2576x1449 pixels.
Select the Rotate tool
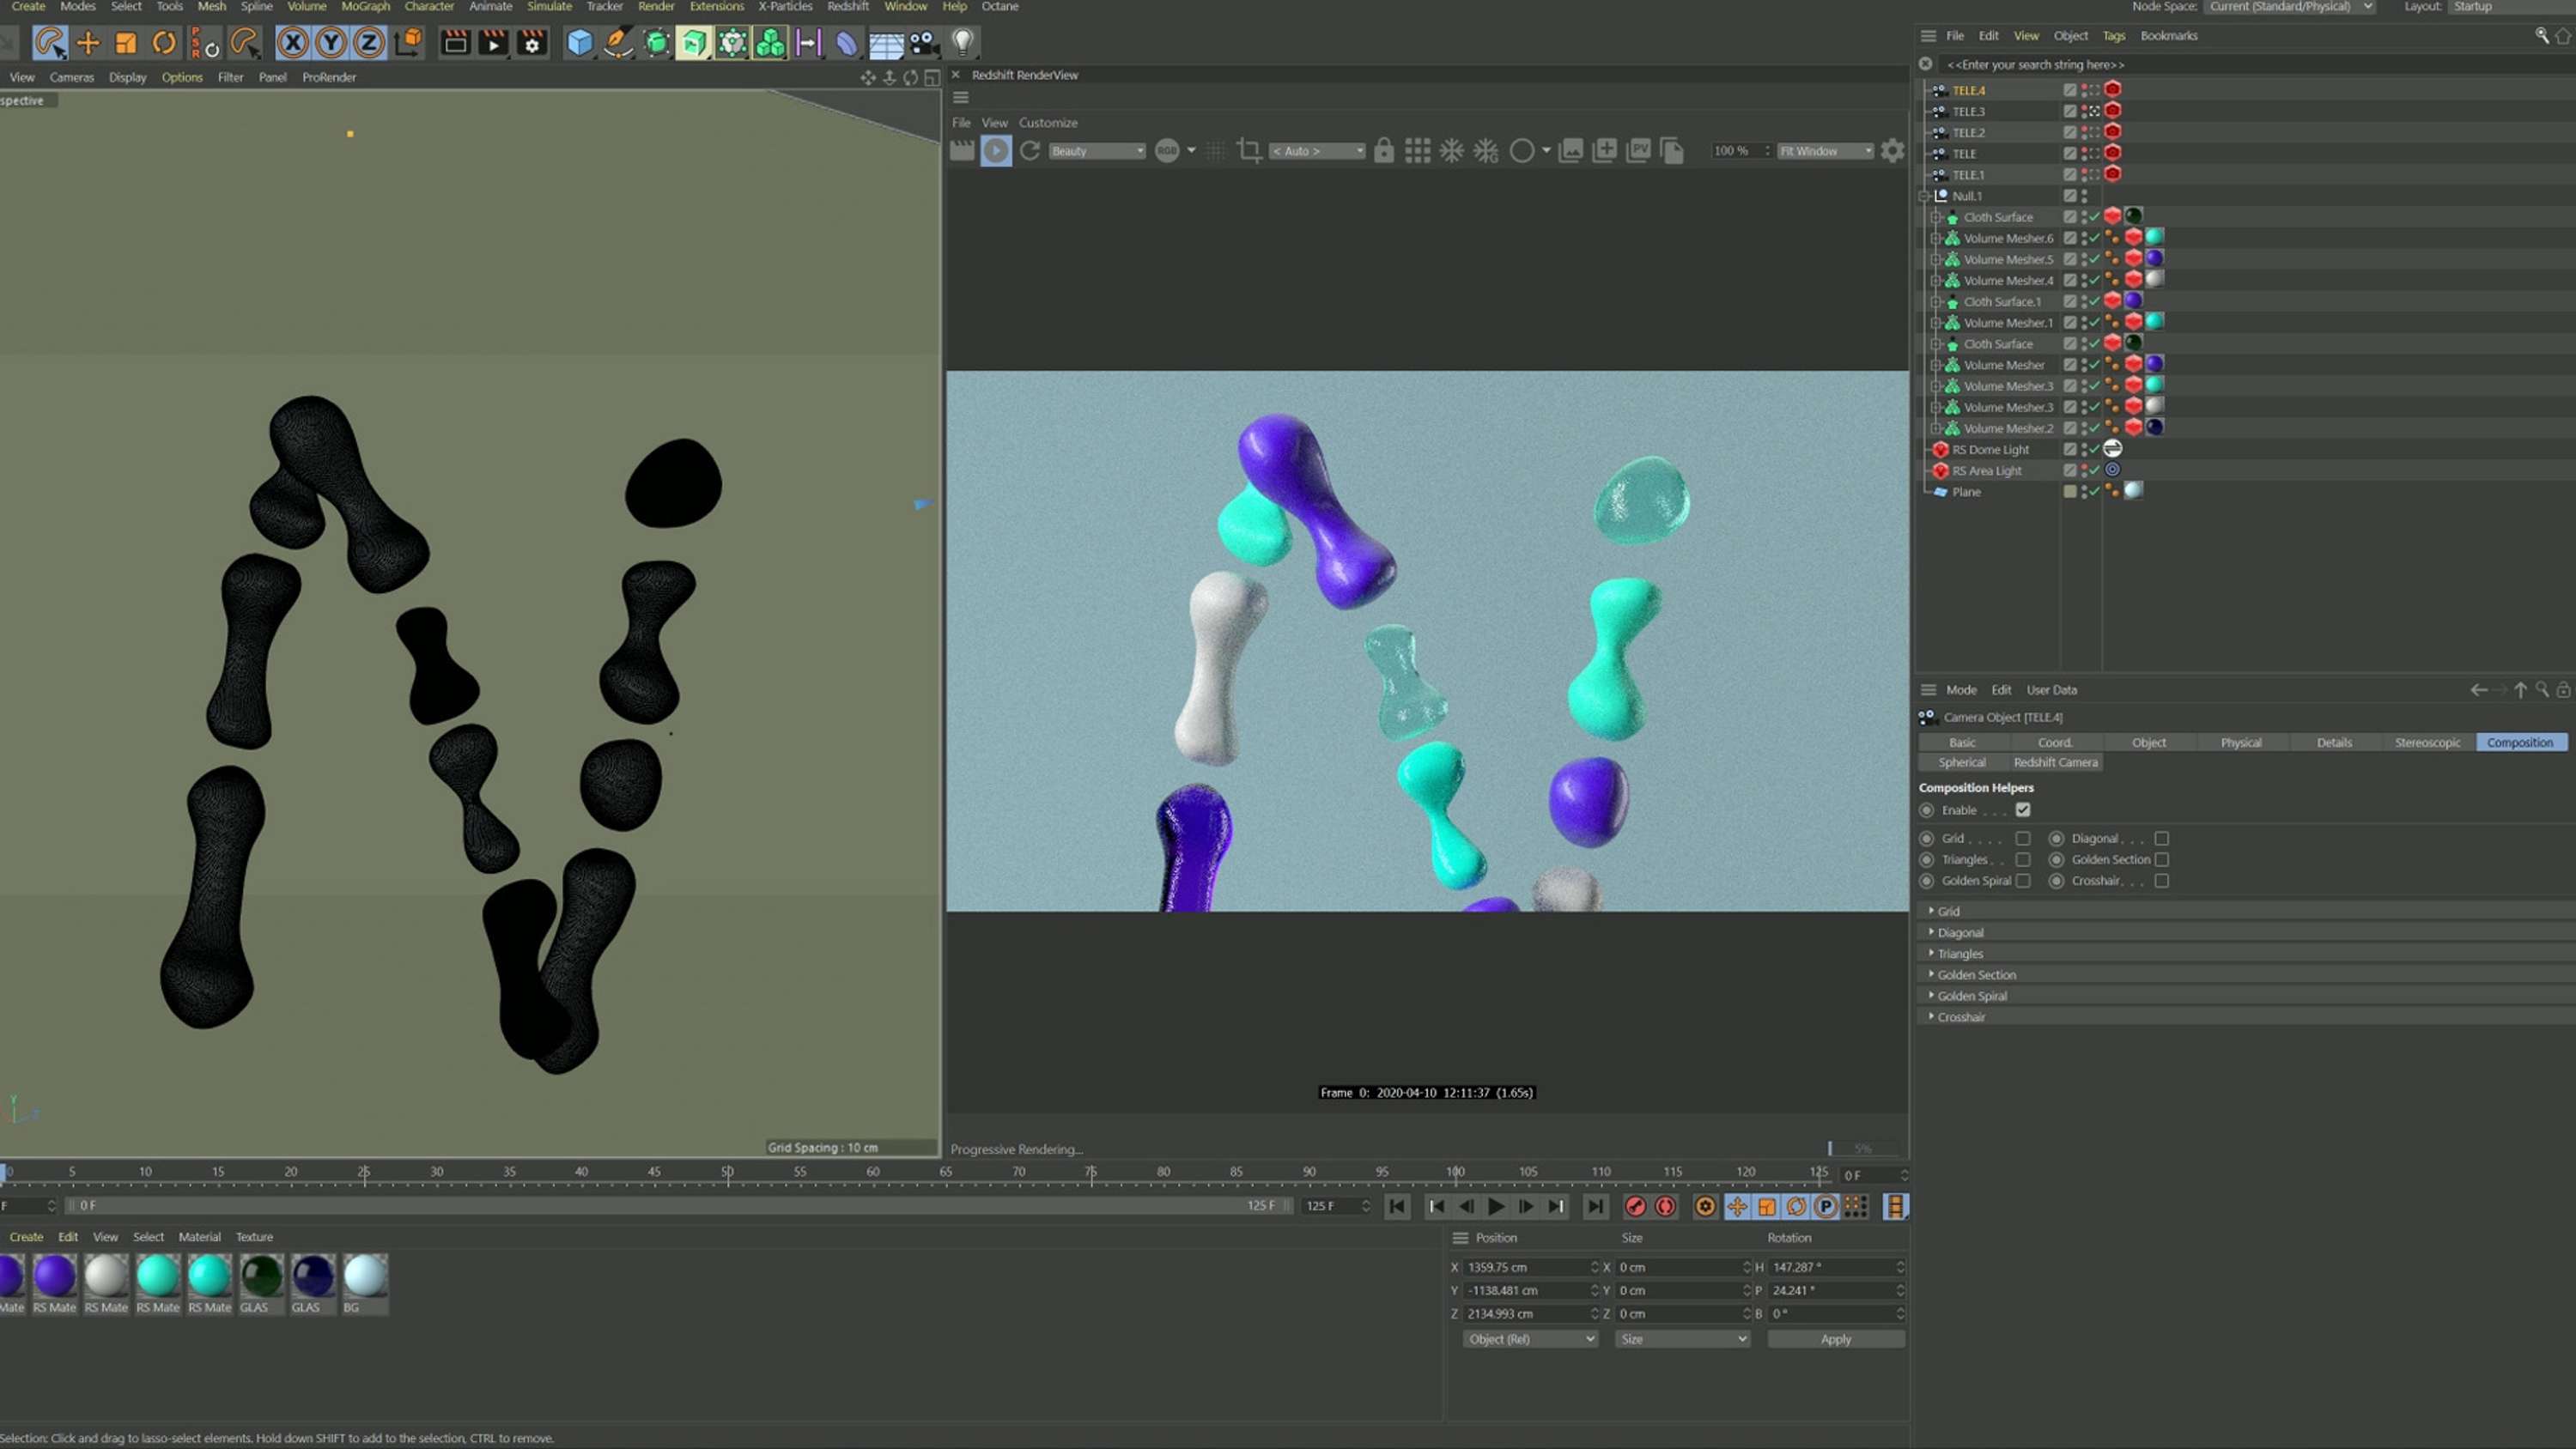tap(164, 42)
